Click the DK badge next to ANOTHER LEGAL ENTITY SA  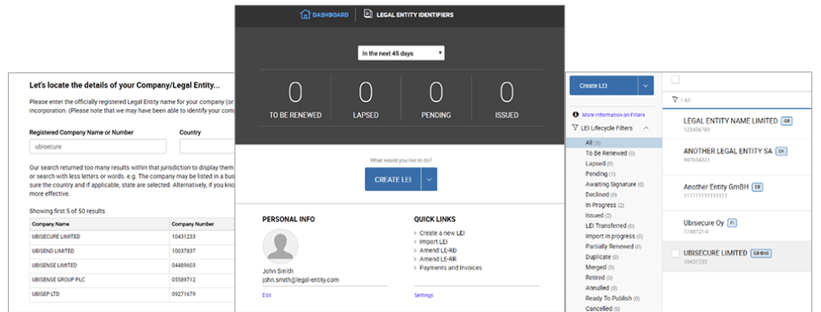click(781, 152)
